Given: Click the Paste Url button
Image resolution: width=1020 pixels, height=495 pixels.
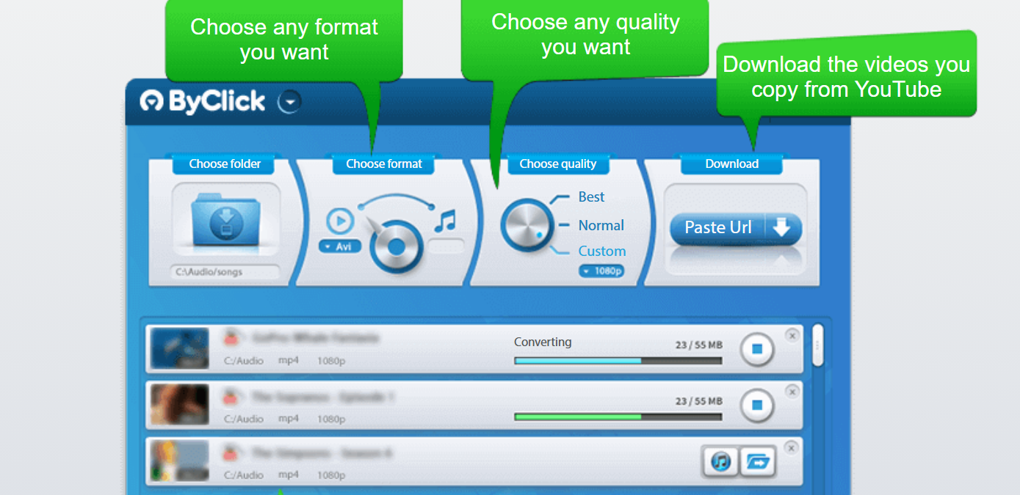Looking at the screenshot, I should click(735, 228).
